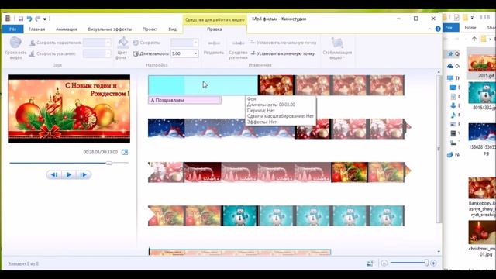The image size is (496, 279).
Task: Open the Скорость нарастания dropdown
Action: click(x=108, y=43)
